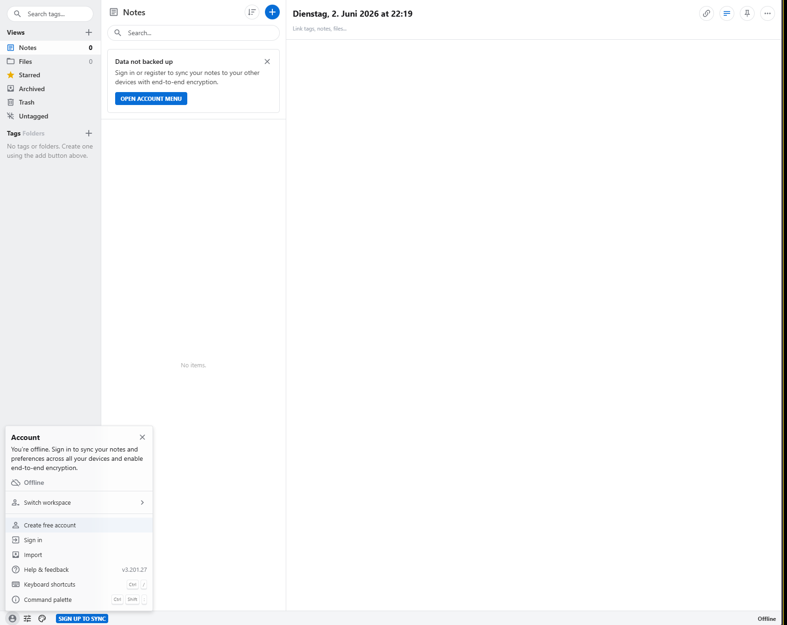This screenshot has width=787, height=625.
Task: Click the untagged icon beside Untagged
Action: pos(11,116)
